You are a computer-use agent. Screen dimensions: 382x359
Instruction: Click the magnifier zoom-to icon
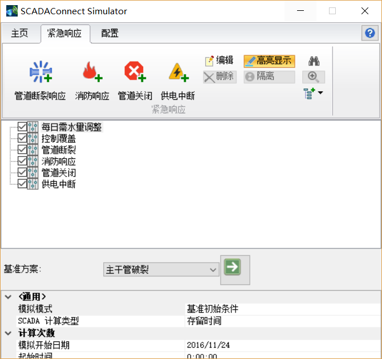tap(314, 77)
